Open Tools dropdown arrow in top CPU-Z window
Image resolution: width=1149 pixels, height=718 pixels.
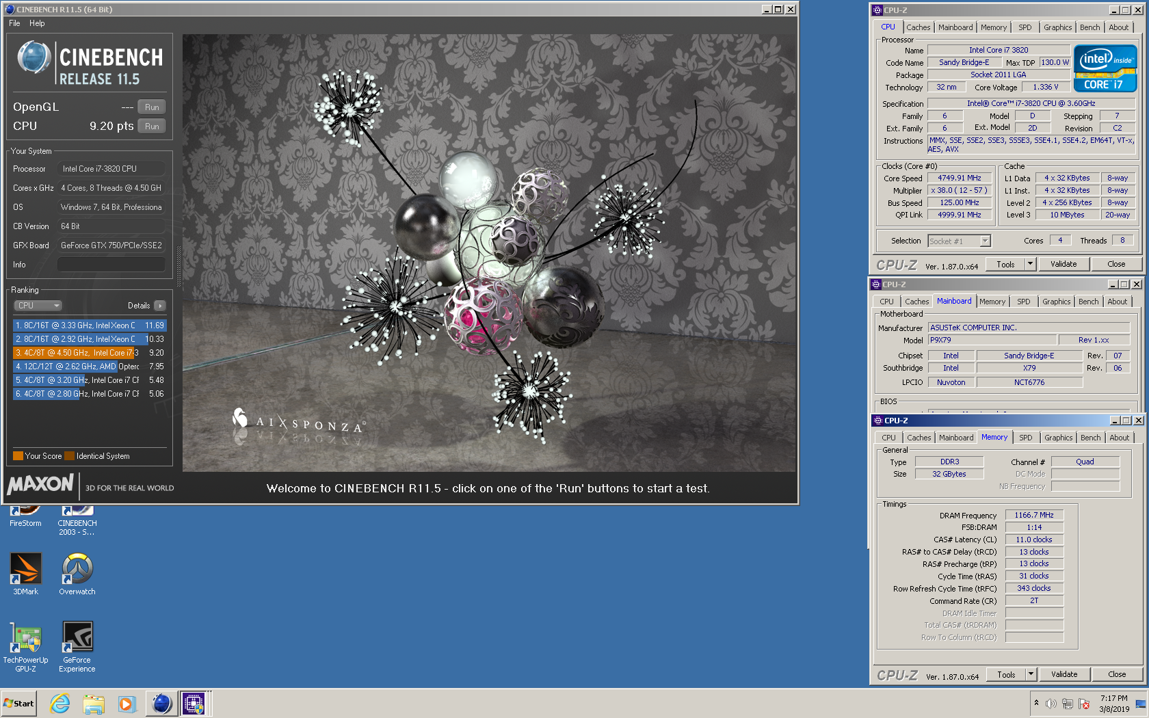pyautogui.click(x=1030, y=265)
